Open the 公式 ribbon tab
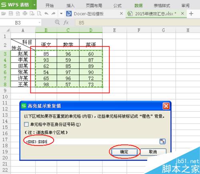Screen dimensions: 200x174 pos(118,6)
